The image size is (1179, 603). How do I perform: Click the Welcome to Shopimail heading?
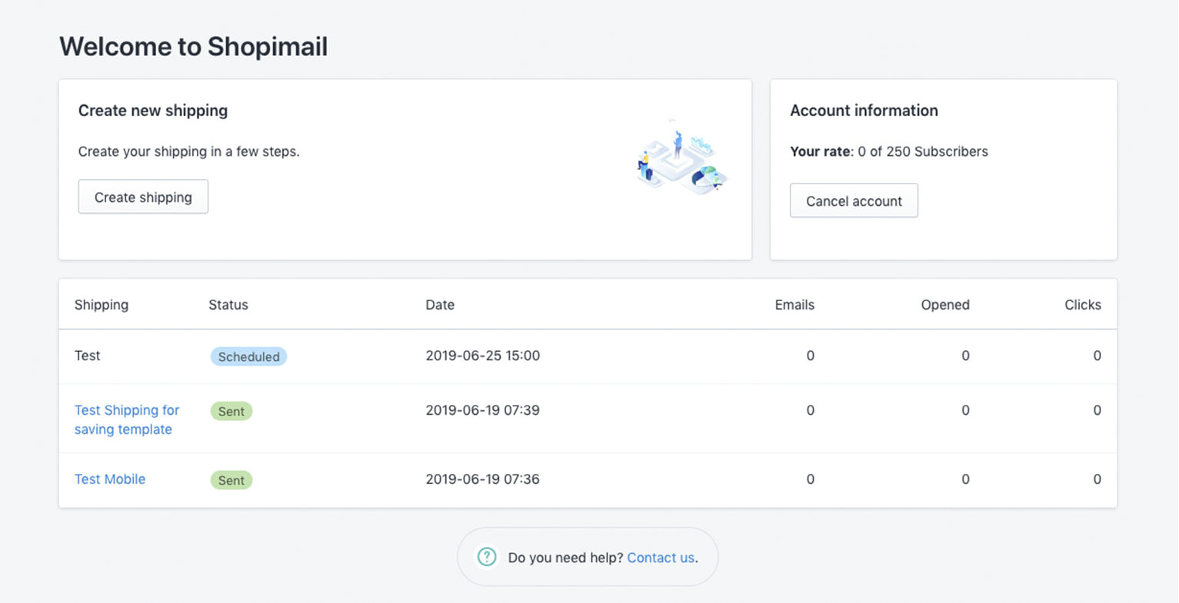point(193,46)
